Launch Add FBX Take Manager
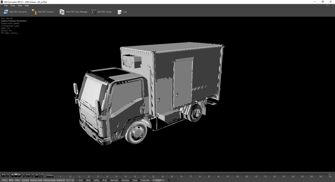Screen dimensions: 335x182 (x=62, y=12)
